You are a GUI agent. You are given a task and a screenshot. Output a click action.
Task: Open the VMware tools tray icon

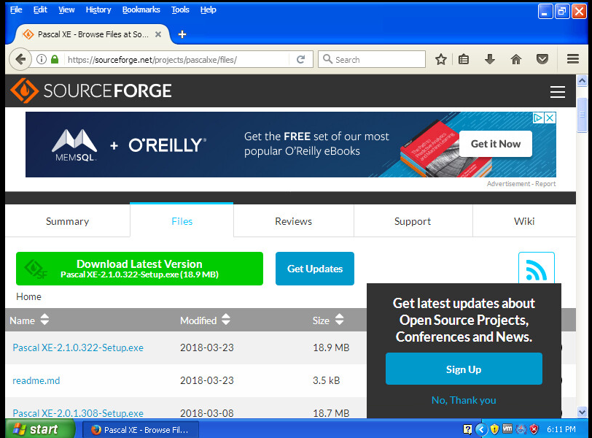(507, 429)
